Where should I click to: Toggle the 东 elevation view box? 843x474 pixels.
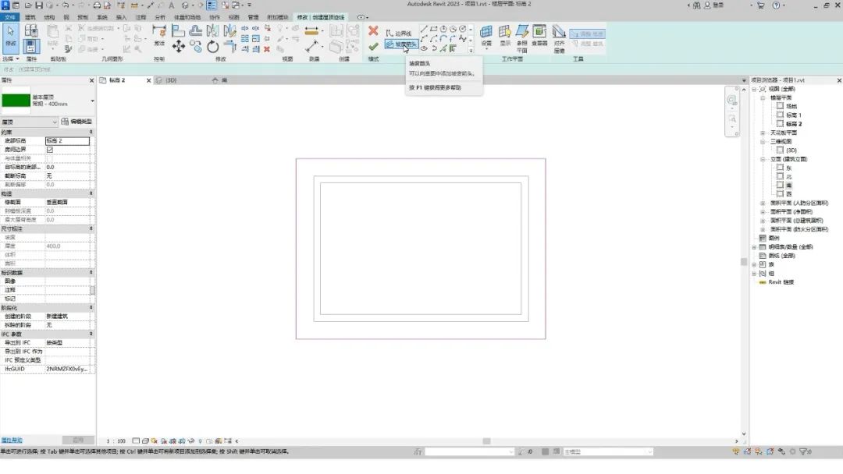780,167
